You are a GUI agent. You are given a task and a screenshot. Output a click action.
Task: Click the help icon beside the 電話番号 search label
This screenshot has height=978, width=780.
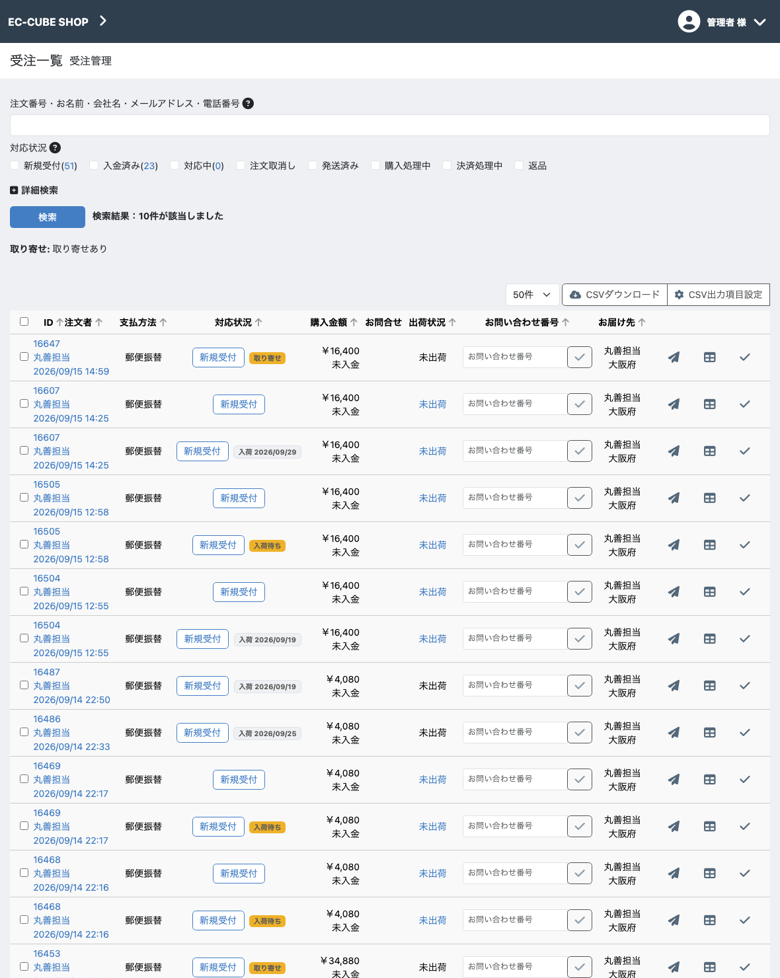249,104
